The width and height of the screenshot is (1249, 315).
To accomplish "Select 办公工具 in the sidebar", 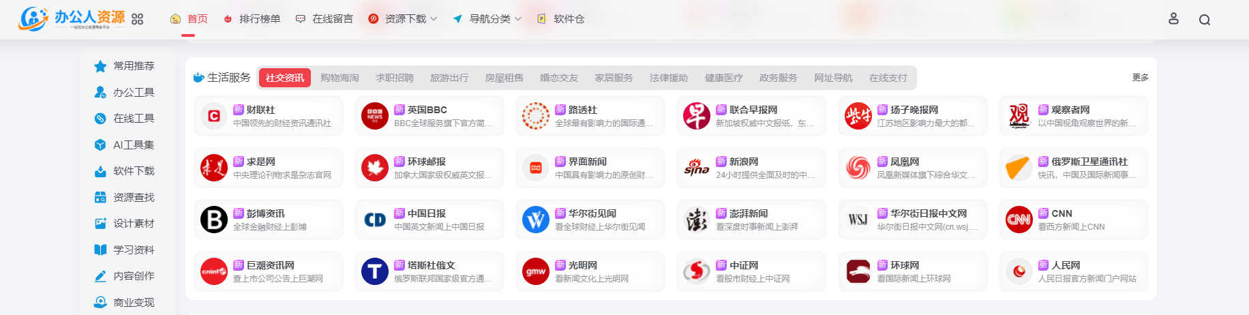I will [125, 92].
